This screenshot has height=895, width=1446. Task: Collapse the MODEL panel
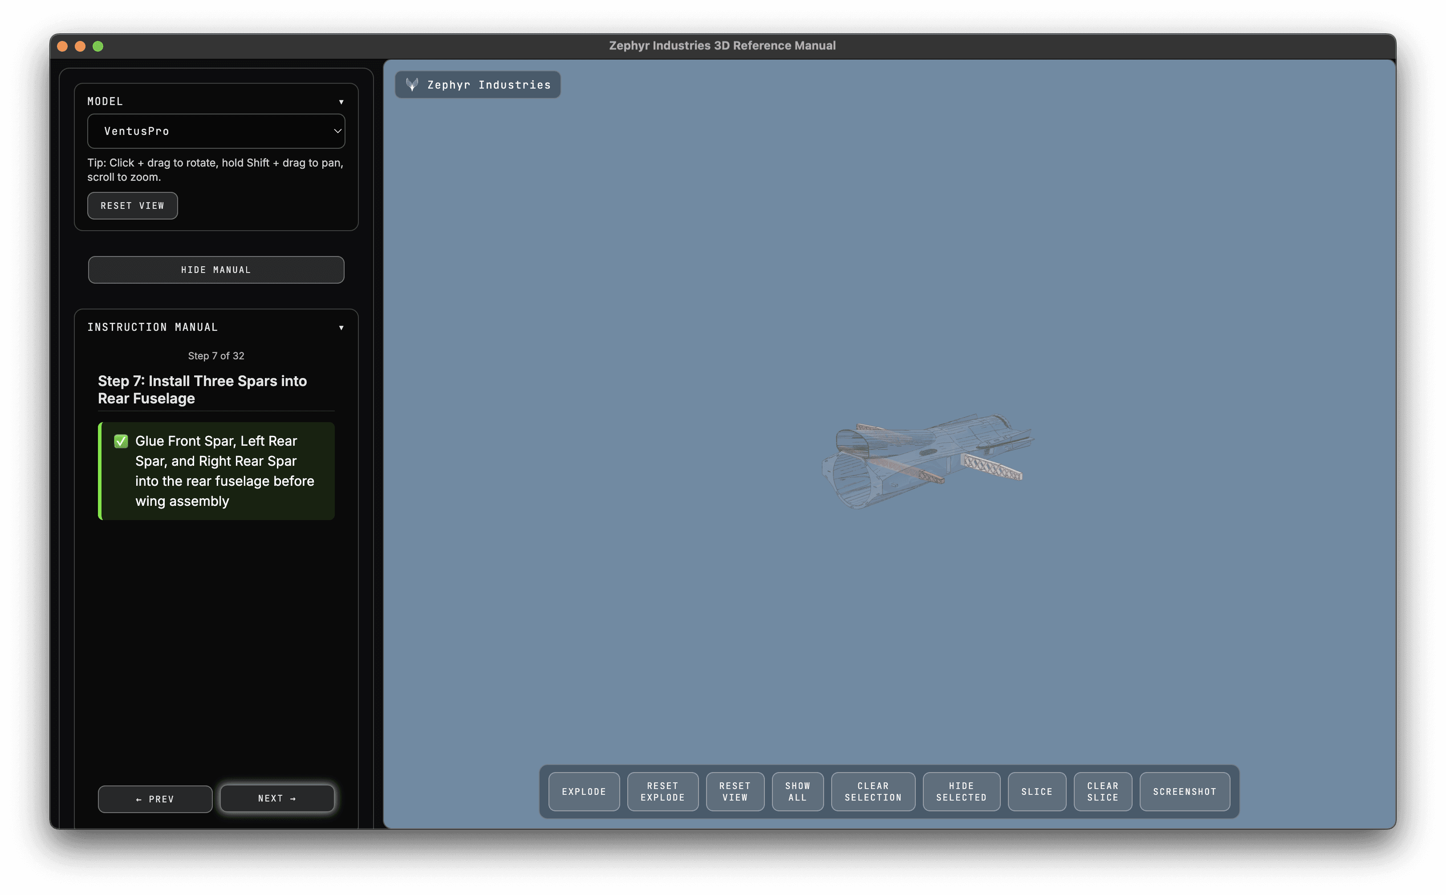tap(342, 101)
